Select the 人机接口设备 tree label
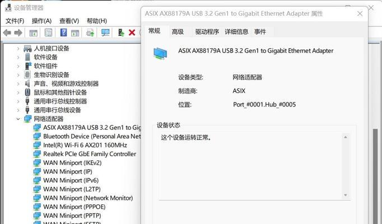The width and height of the screenshot is (382, 224). tap(52, 49)
